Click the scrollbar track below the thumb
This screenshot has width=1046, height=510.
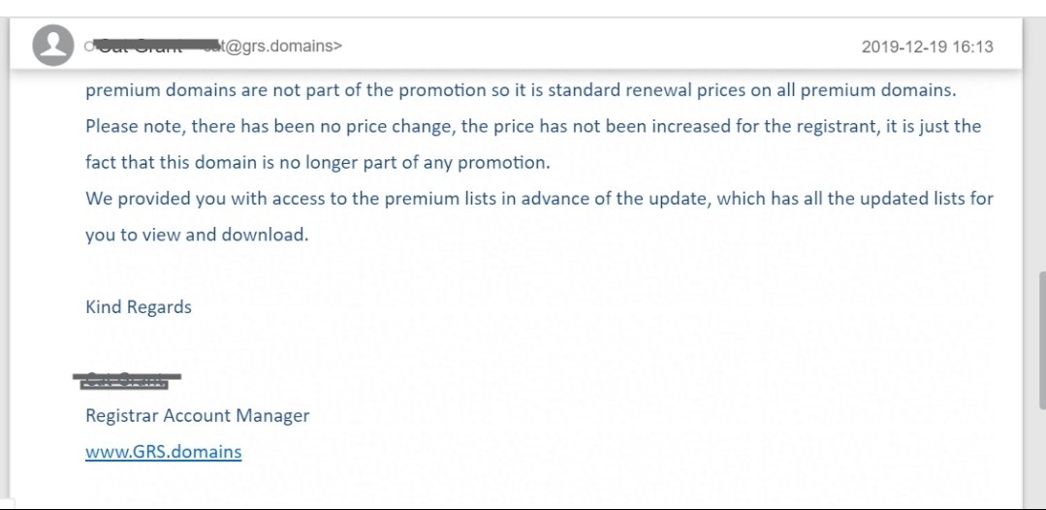1042,459
